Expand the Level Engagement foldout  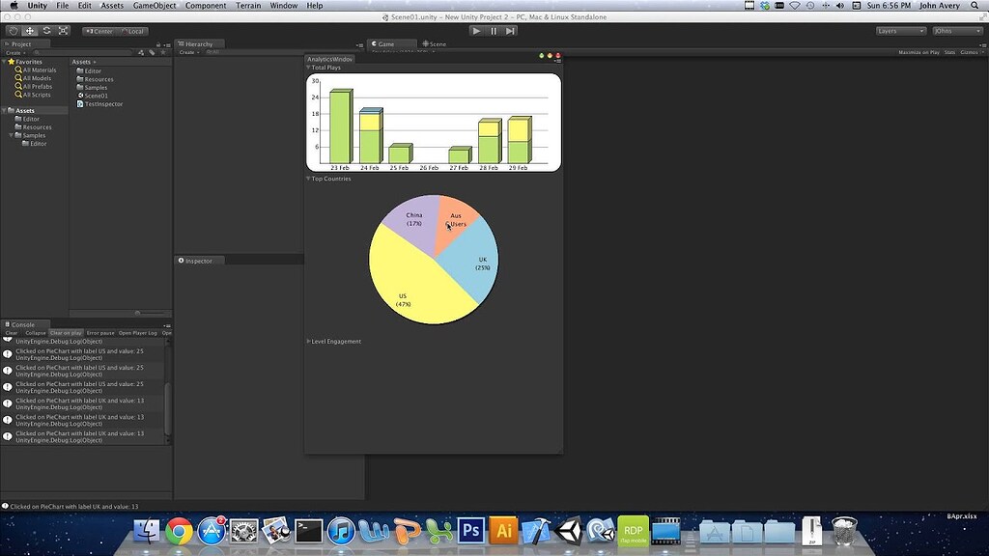pyautogui.click(x=310, y=341)
